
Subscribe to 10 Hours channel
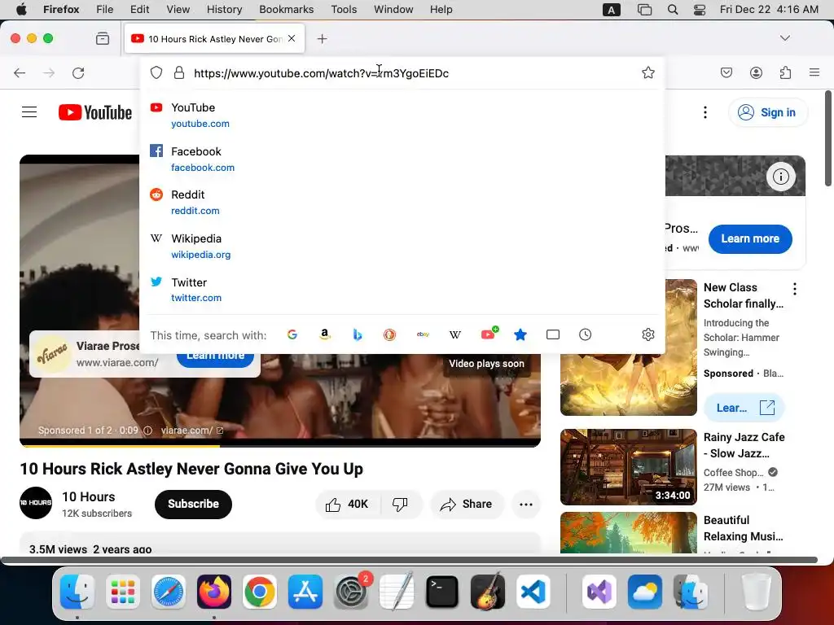pos(193,504)
